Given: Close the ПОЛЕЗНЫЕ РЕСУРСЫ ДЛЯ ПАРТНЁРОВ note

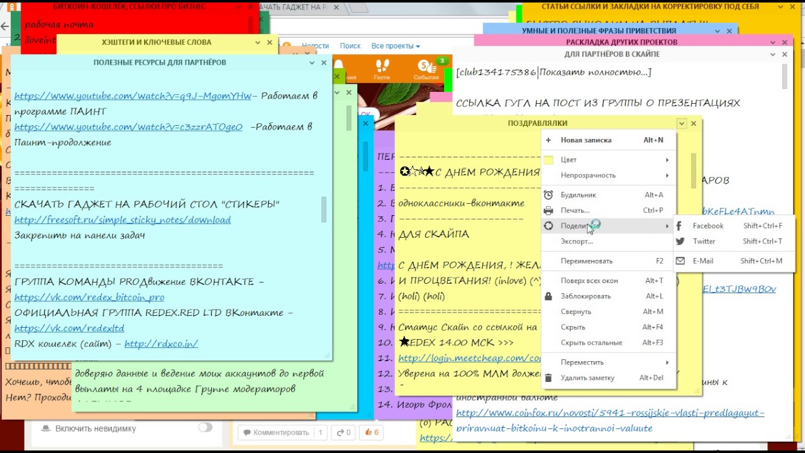Looking at the screenshot, I should coord(324,63).
